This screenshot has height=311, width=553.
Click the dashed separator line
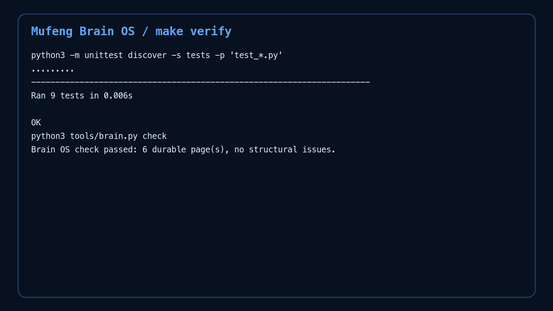point(200,82)
